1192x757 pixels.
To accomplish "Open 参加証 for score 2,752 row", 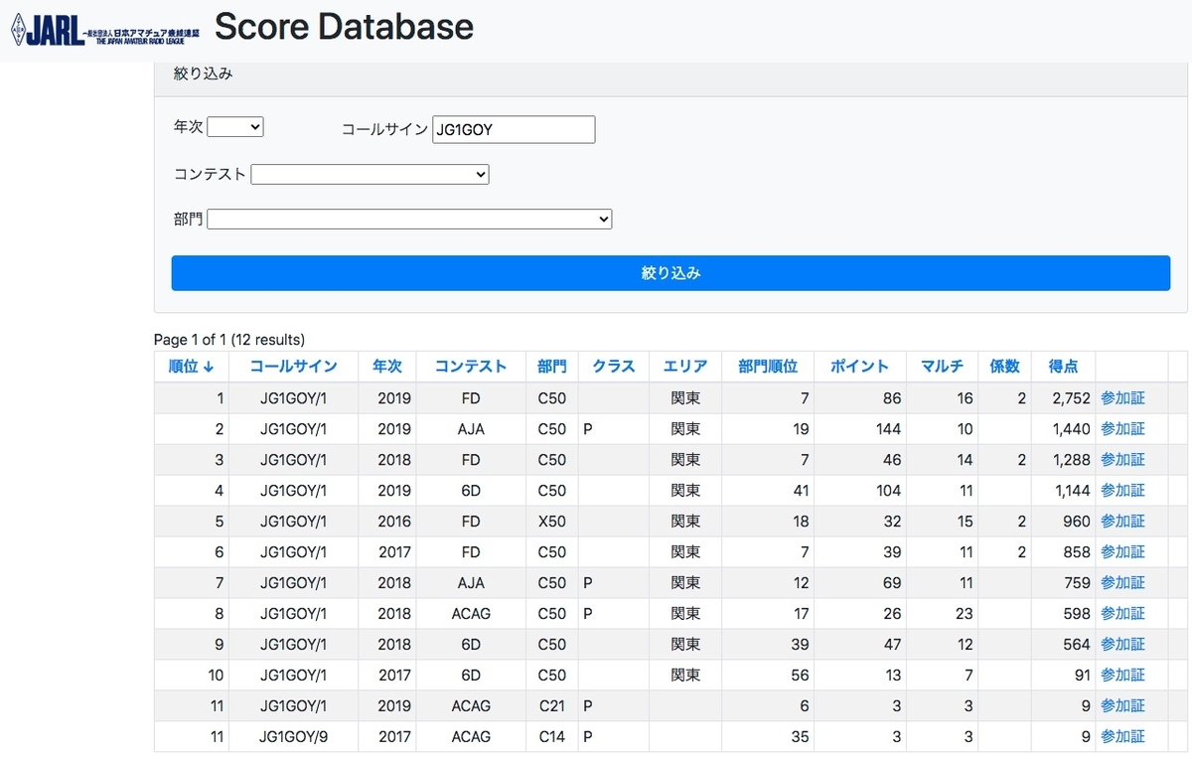I will pos(1122,398).
